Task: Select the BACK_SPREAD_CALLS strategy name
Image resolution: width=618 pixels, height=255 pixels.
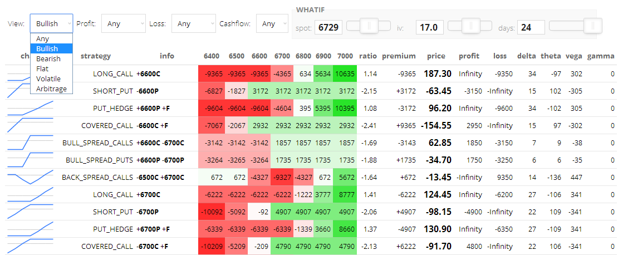Action: click(97, 178)
